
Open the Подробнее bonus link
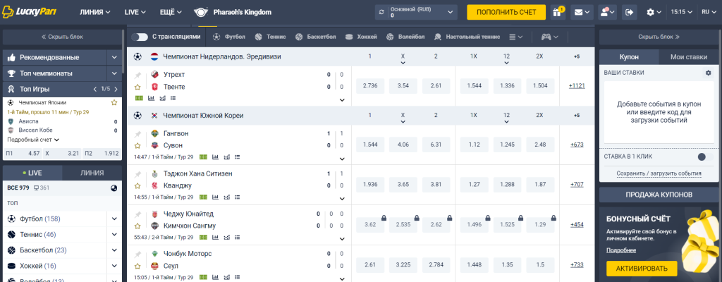620,250
